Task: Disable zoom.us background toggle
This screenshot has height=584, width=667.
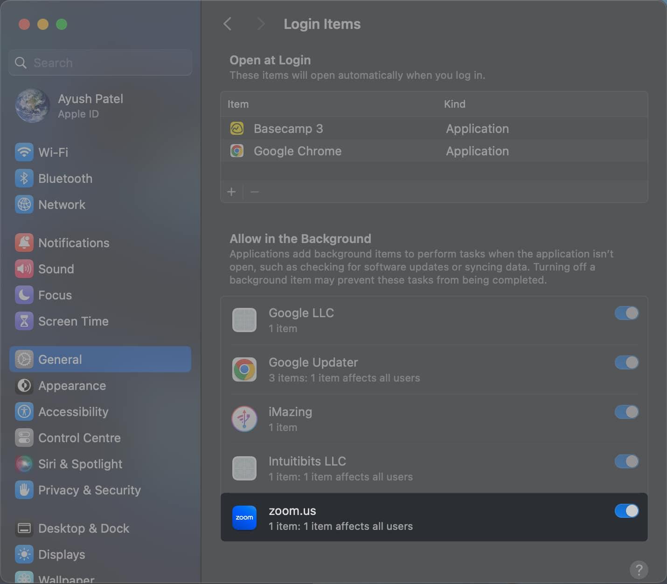Action: click(x=626, y=511)
